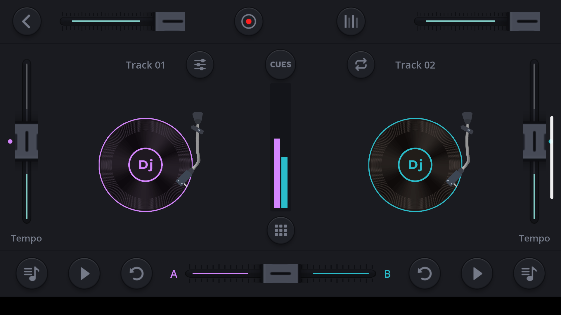Spin the right Dj turntable platter

pos(415,165)
